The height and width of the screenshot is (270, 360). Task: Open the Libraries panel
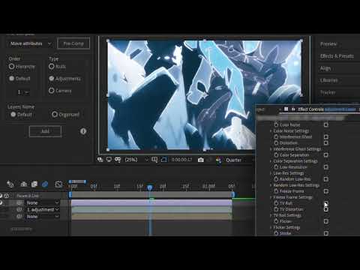tap(328, 80)
